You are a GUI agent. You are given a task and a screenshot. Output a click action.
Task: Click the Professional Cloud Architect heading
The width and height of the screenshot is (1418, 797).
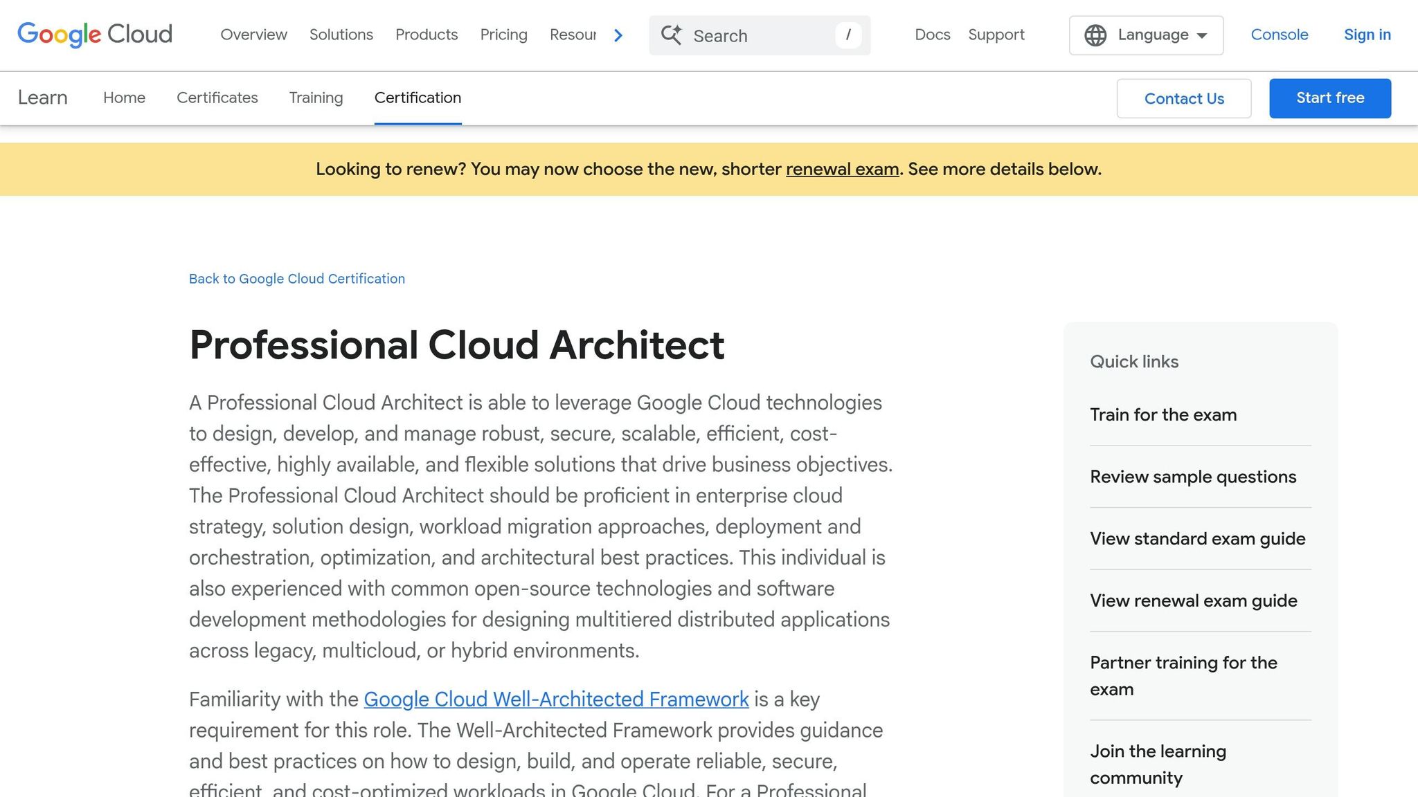pyautogui.click(x=457, y=345)
